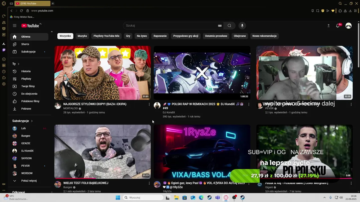Open options menu for NAJGORSZE STYLÓWKI video
The width and height of the screenshot is (360, 202).
pos(149,104)
